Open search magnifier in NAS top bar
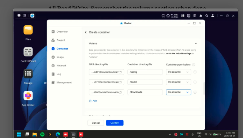 207,16
